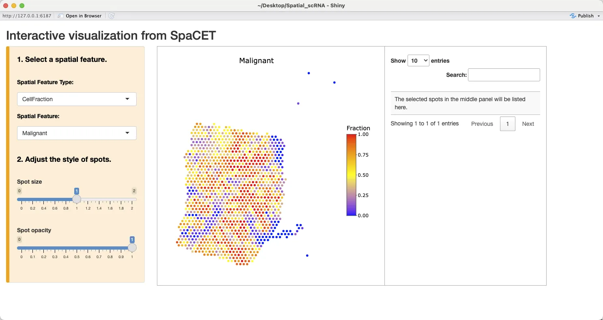Click the macOS green maximize window button
This screenshot has width=603, height=320.
tap(22, 6)
